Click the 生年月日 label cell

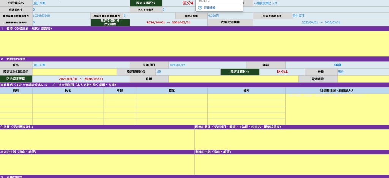click(x=149, y=65)
